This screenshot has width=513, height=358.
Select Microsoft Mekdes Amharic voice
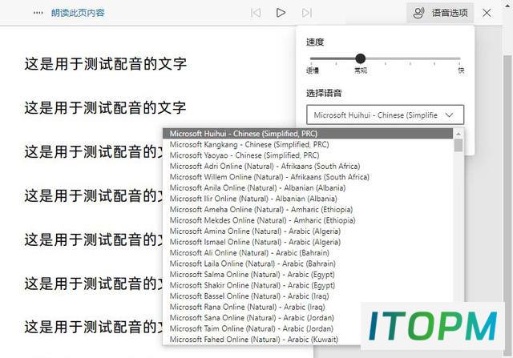tap(308, 220)
